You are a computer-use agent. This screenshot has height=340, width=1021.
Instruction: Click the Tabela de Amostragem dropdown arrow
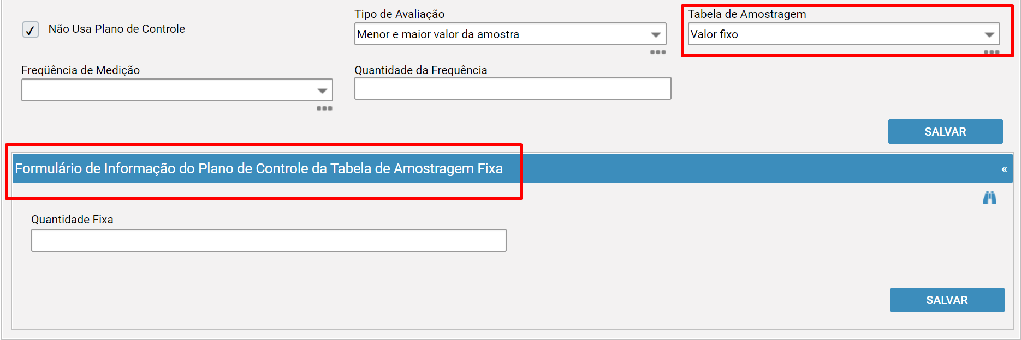click(x=990, y=34)
